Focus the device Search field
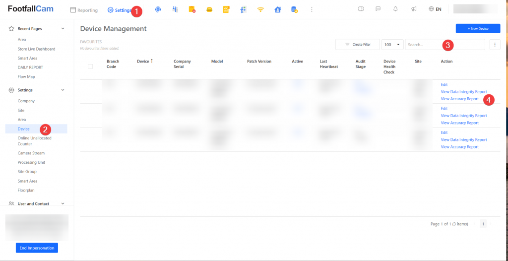Screen dimensions: 508x261 point(445,45)
